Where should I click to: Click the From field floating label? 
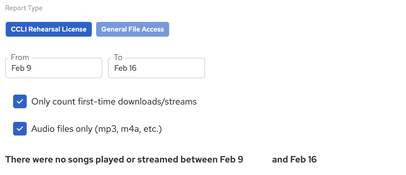pos(20,57)
